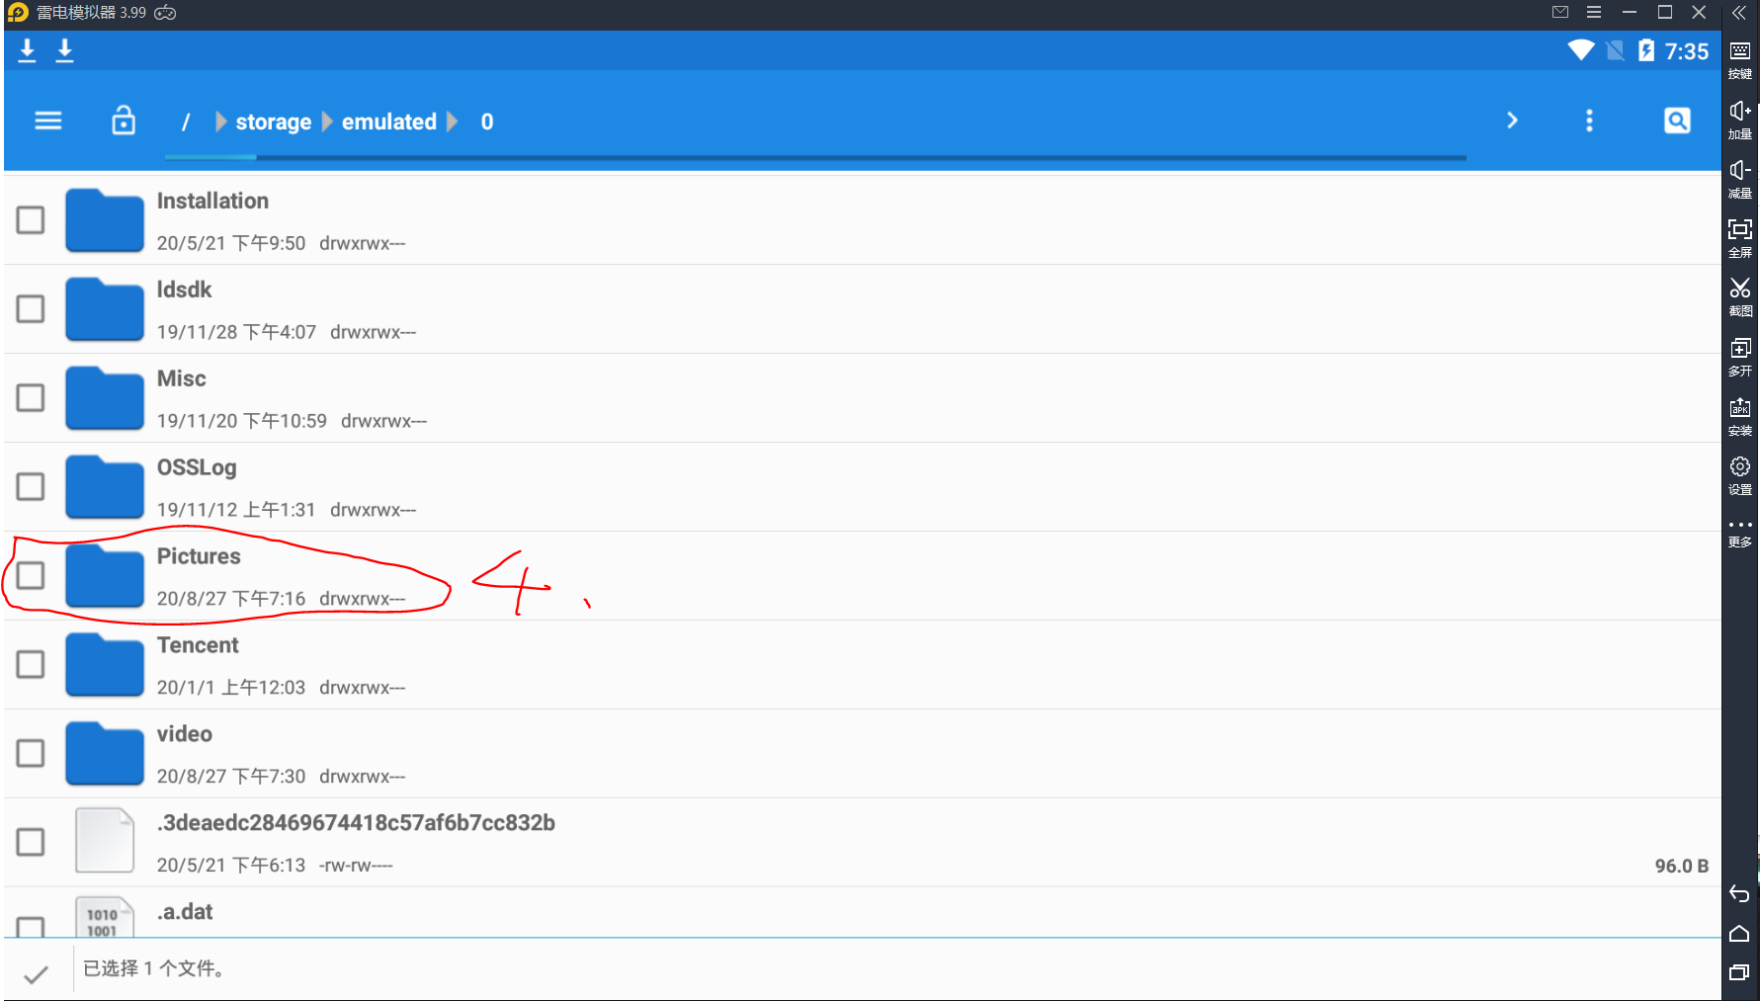Expand the breadcrumb path right chevron

[1512, 121]
